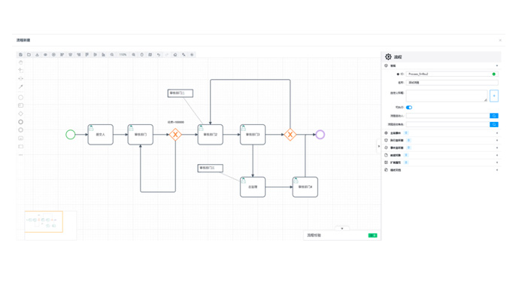The width and height of the screenshot is (519, 292).
Task: Open the global events section header
Action: (x=442, y=133)
